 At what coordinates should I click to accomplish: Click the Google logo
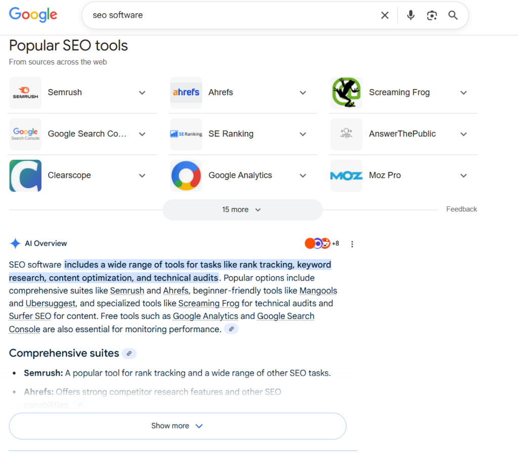click(x=33, y=15)
